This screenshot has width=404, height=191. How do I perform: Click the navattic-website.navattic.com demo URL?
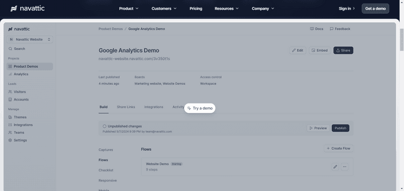(134, 59)
